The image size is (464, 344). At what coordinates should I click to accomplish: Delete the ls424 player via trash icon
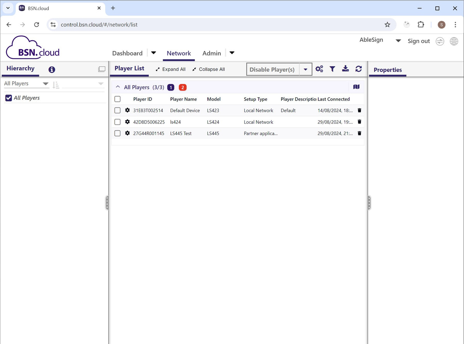coord(359,122)
